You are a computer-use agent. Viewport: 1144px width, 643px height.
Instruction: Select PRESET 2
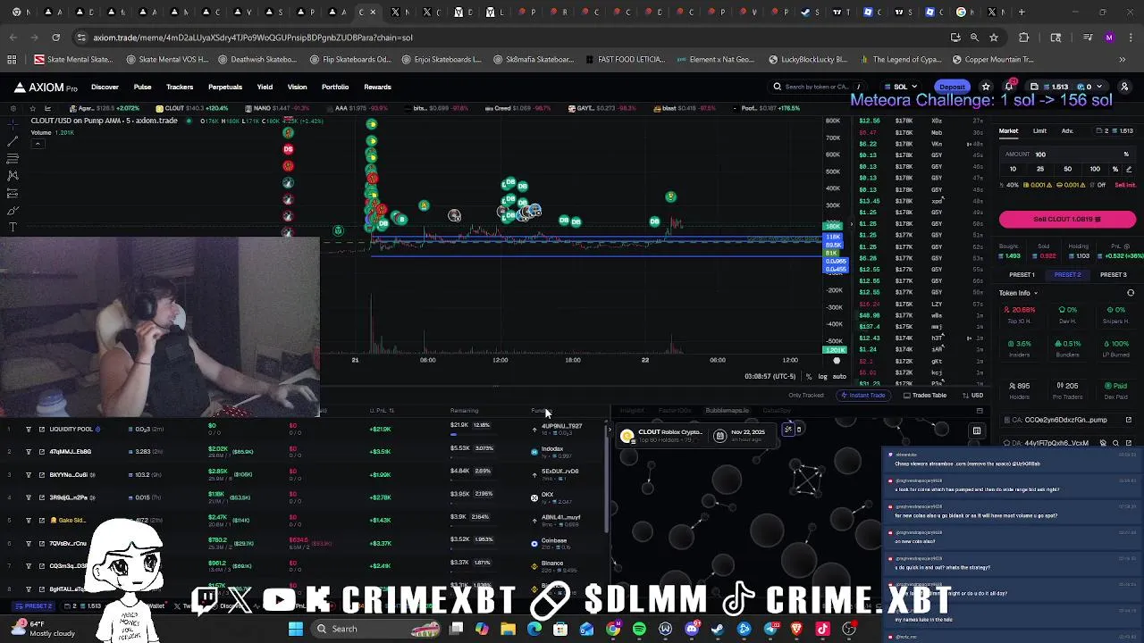(1067, 275)
